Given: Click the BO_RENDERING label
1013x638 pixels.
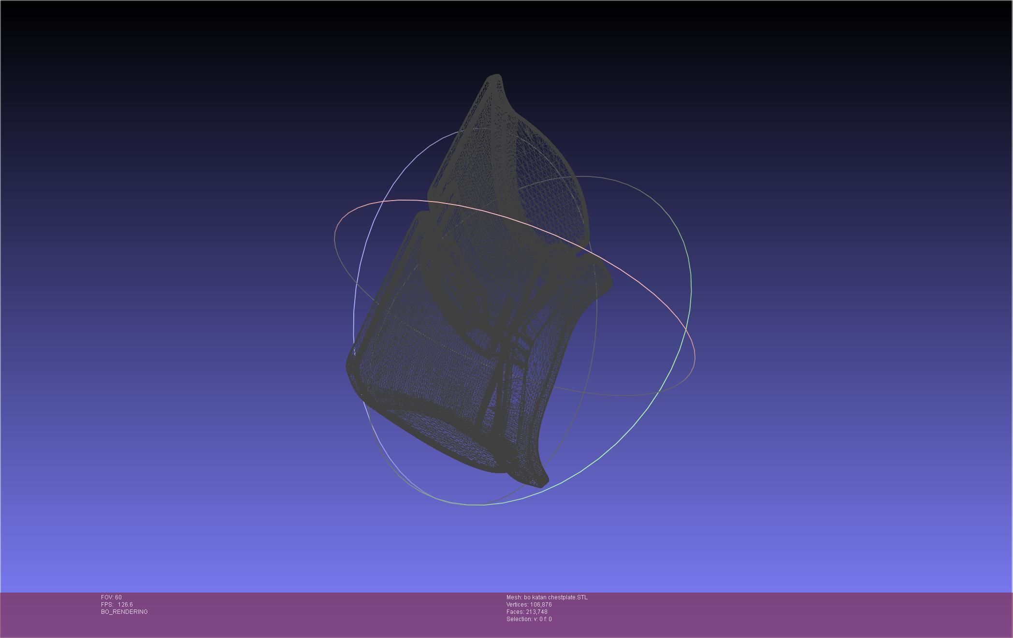Looking at the screenshot, I should (124, 612).
